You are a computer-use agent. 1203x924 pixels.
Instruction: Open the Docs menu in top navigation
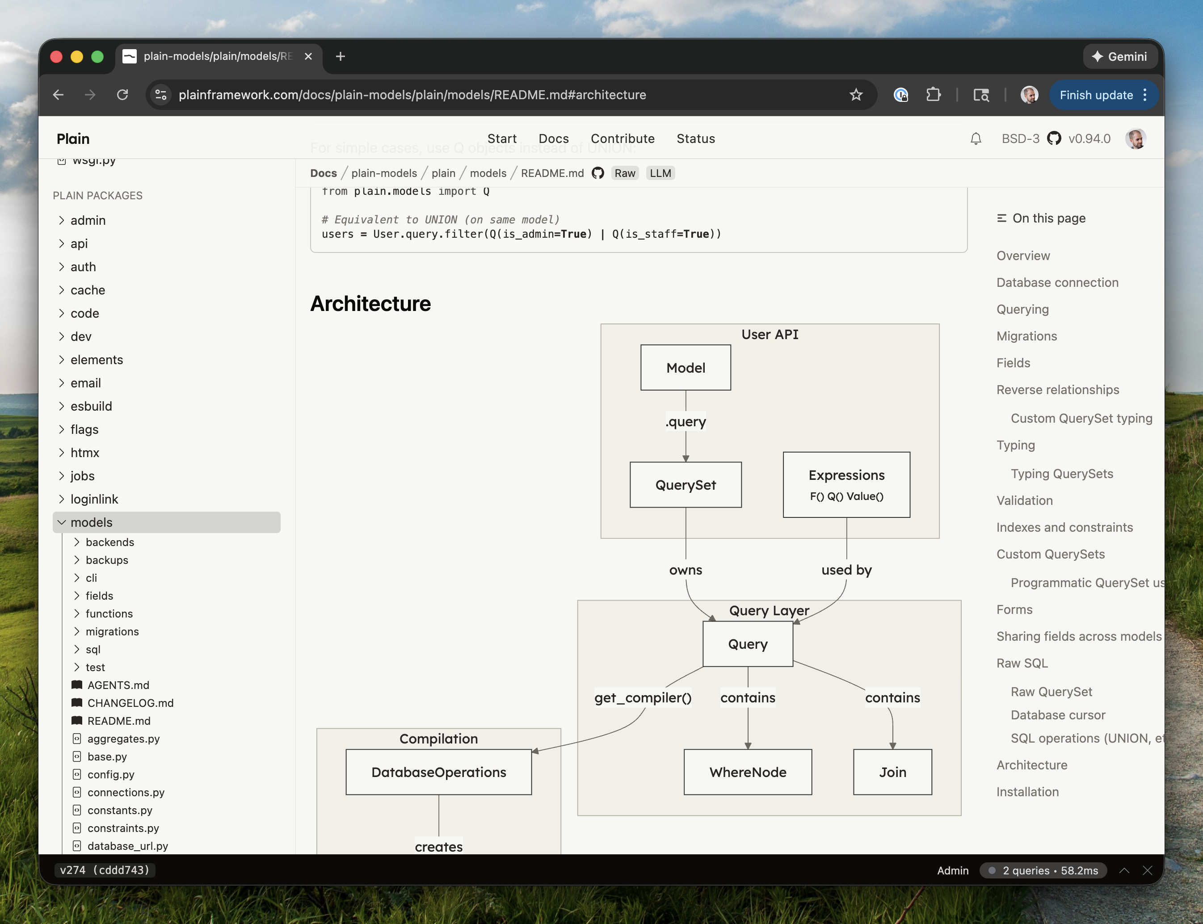pos(553,139)
